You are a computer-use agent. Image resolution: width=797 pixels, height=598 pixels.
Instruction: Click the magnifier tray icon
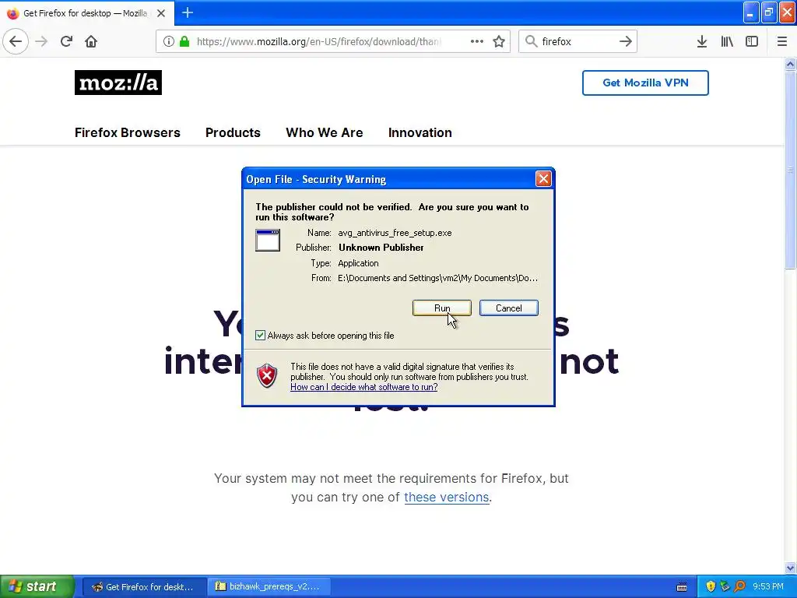coord(739,586)
